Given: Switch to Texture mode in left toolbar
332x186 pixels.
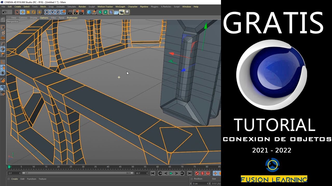Looking at the screenshot, I should (3, 33).
